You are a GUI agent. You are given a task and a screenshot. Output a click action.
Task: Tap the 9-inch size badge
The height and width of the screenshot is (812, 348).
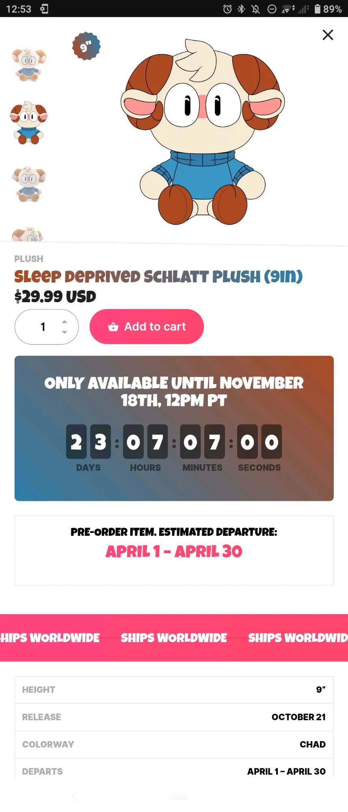click(x=86, y=46)
